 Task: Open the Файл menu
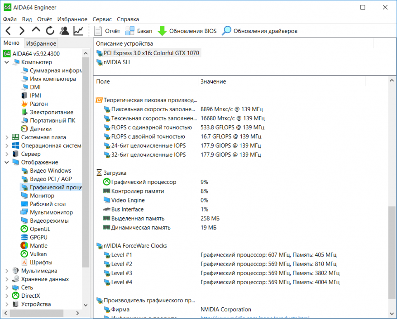[10, 19]
